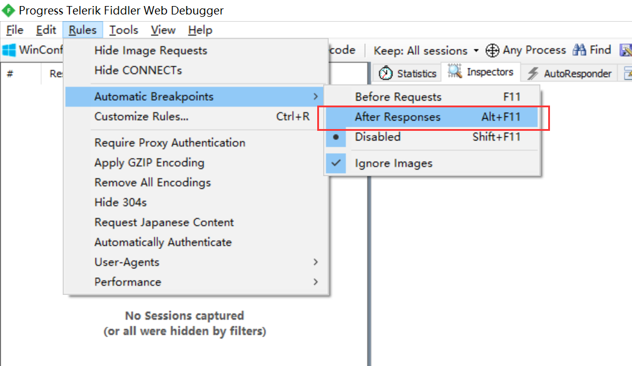
Task: Click the AutoResponder lightning bolt icon
Action: tap(533, 74)
